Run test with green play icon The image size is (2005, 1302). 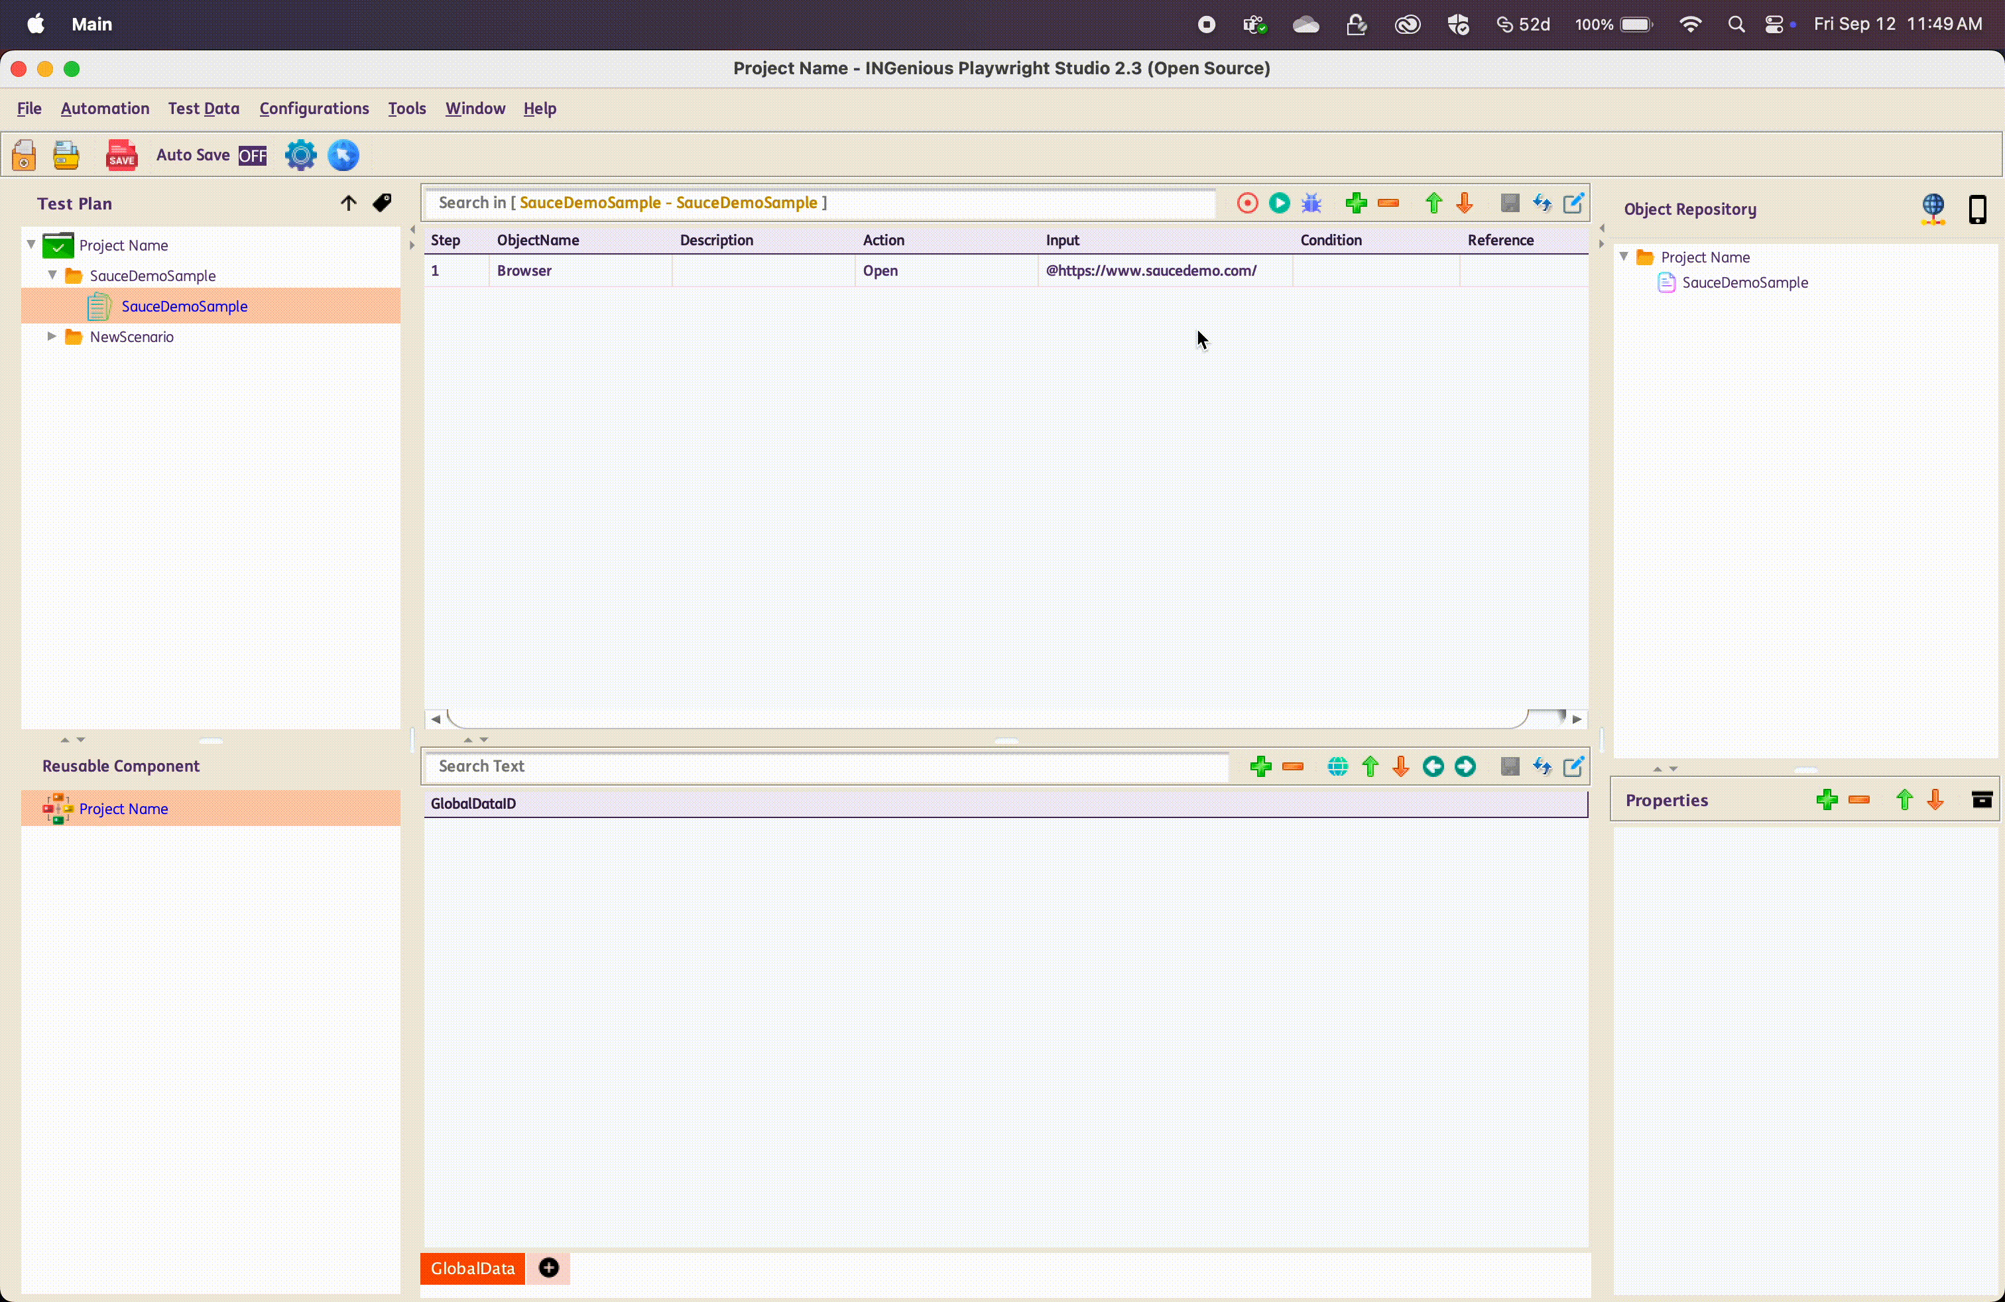[1279, 203]
